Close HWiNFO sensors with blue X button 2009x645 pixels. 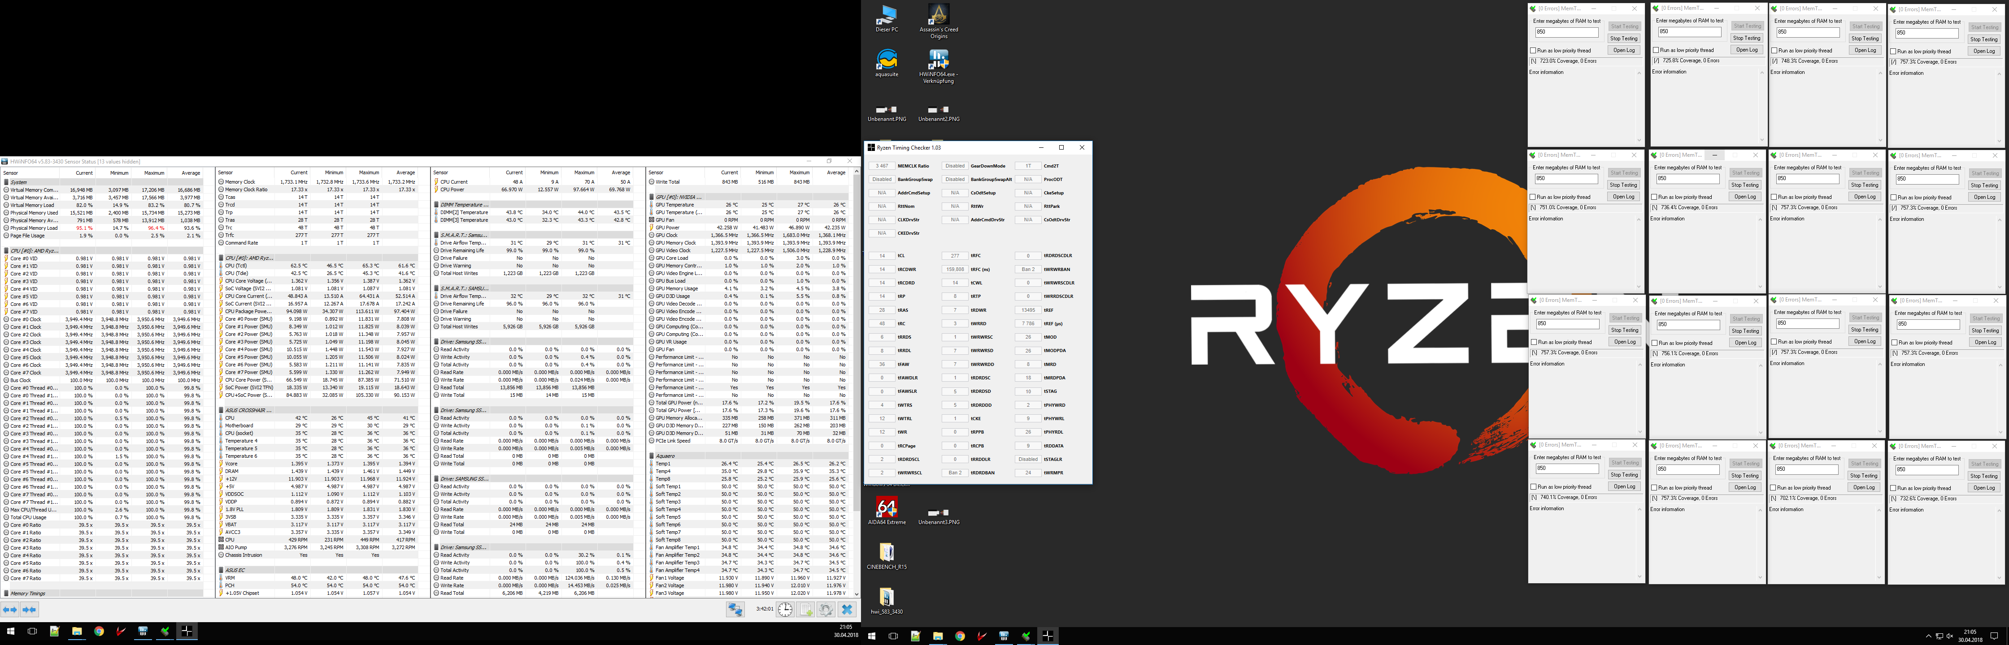coord(847,610)
